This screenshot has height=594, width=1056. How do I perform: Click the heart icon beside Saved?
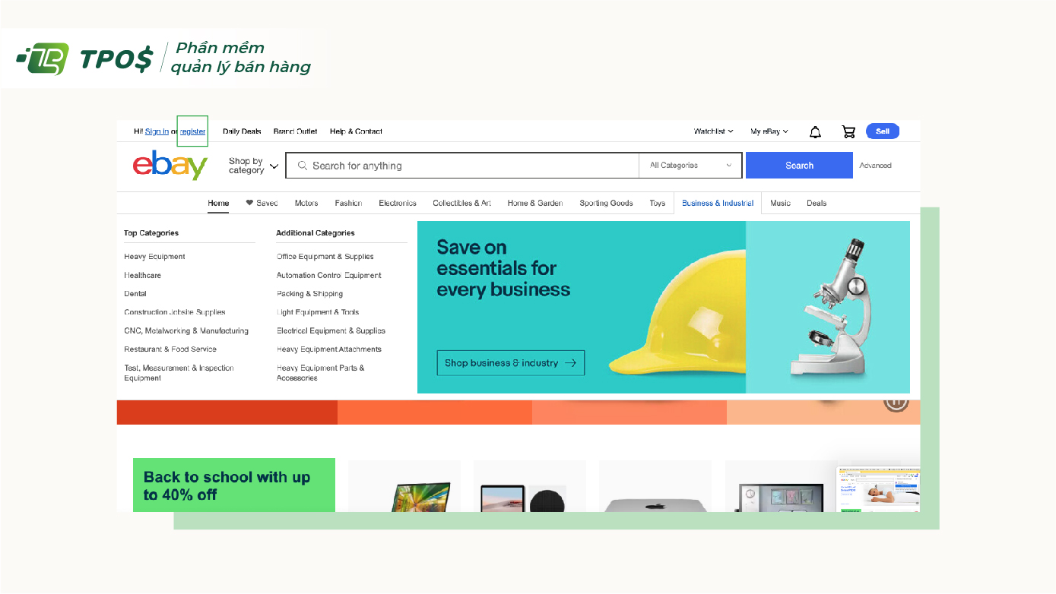pyautogui.click(x=249, y=203)
